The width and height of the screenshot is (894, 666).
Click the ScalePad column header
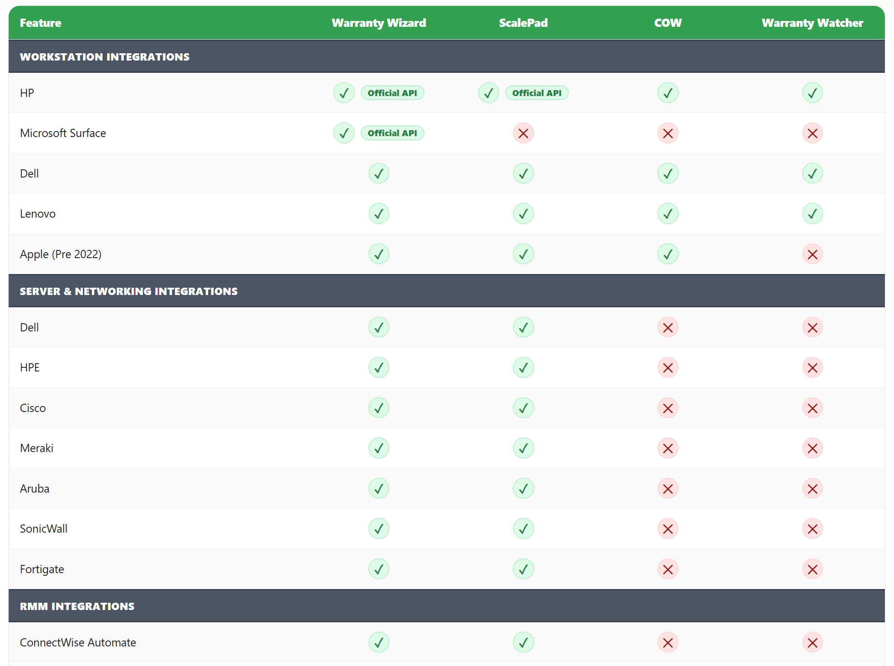(523, 23)
